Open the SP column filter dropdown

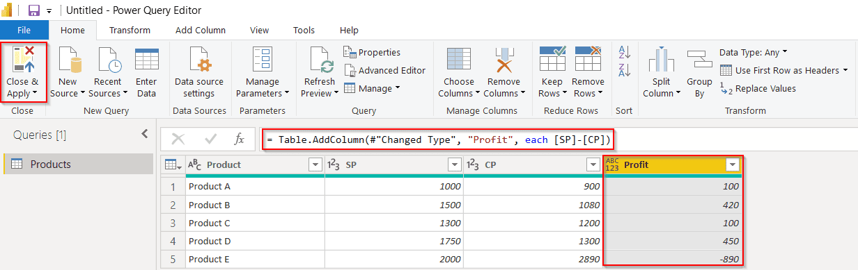click(454, 164)
